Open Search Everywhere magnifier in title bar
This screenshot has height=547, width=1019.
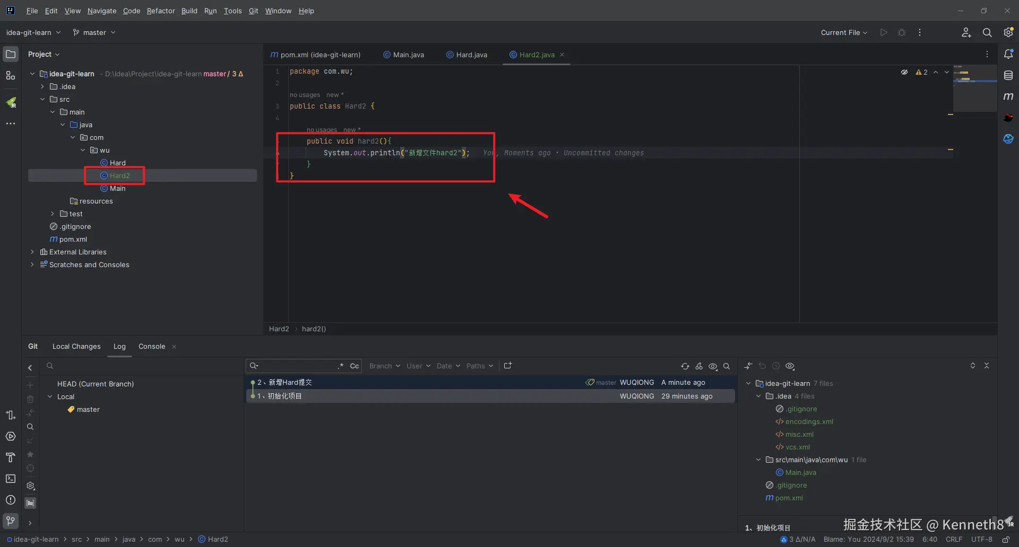987,32
